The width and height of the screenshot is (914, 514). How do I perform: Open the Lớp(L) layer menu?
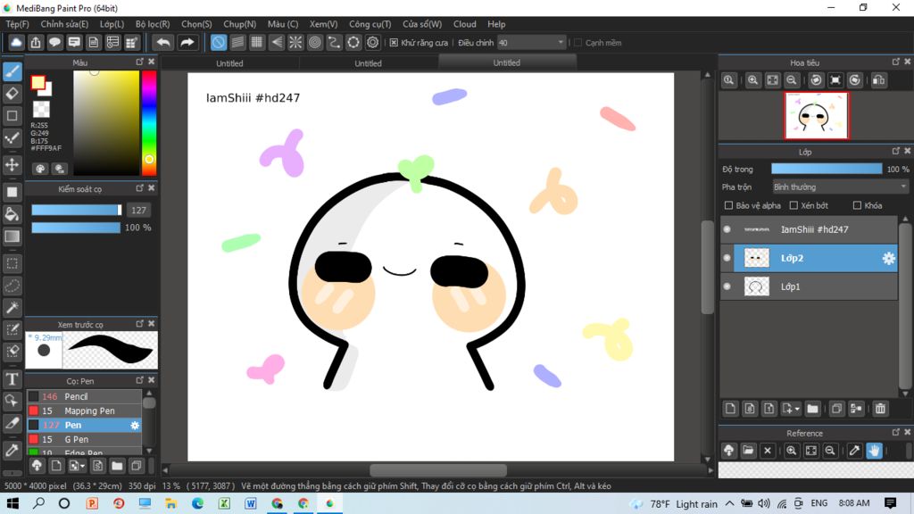[112, 24]
